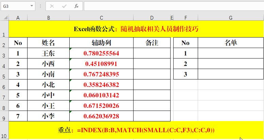Click the Enter checkmark icon in formula bar

tap(64, 6)
